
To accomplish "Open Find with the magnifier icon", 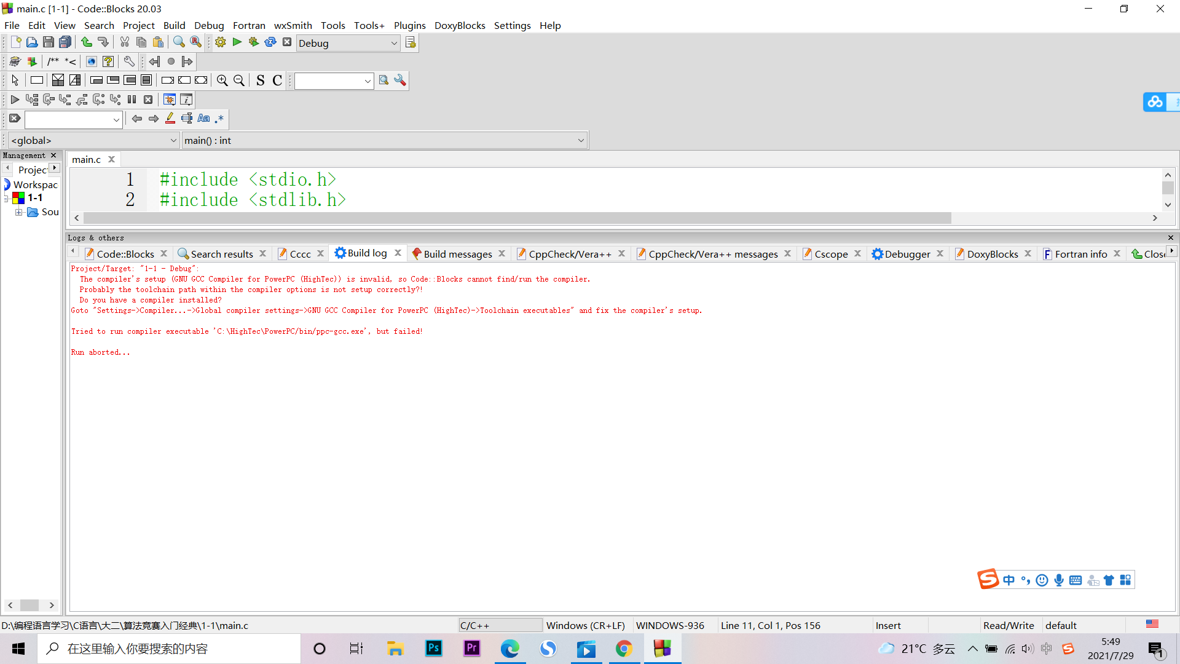I will tap(179, 42).
